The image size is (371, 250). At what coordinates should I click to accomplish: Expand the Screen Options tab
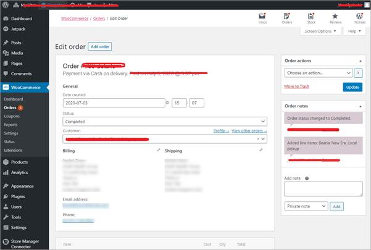click(322, 31)
